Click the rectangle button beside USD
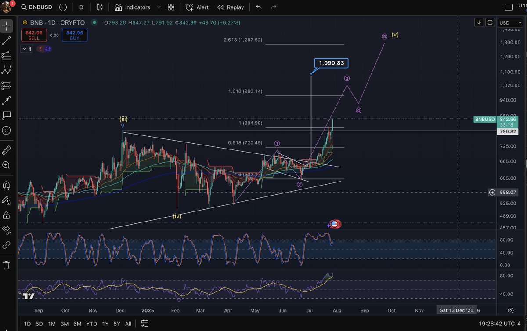The height and width of the screenshot is (331, 527). (x=490, y=22)
